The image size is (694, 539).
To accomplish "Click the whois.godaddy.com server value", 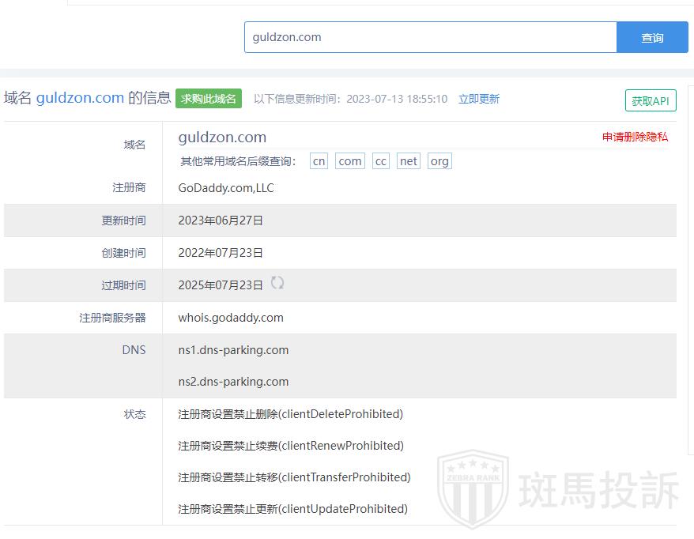I will point(231,318).
